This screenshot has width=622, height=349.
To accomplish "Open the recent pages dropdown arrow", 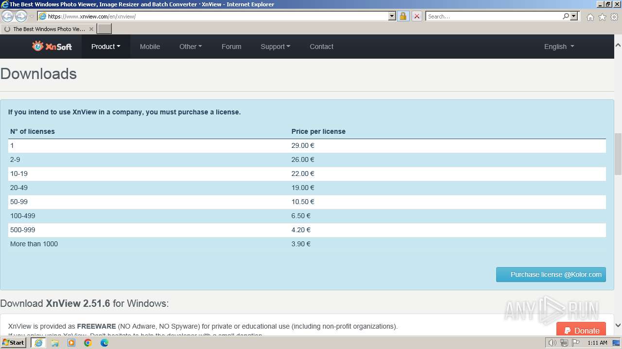I will tap(32, 16).
